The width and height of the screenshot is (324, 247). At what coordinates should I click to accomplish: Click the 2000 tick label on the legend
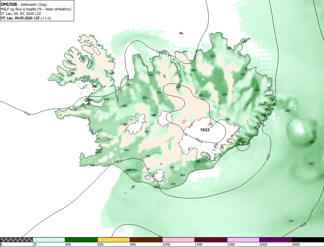pos(263,244)
